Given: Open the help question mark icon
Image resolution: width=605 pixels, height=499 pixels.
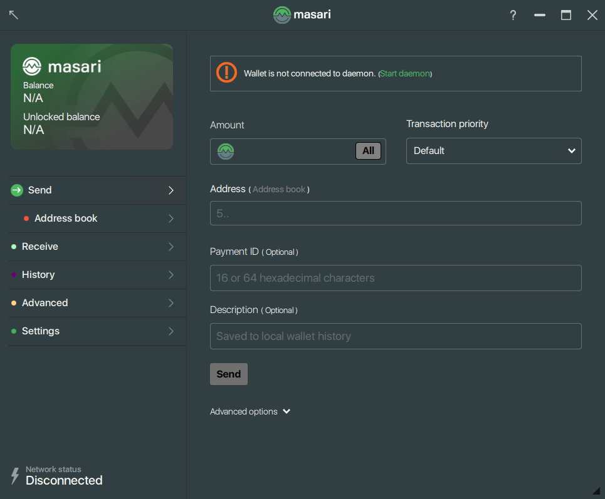Looking at the screenshot, I should point(513,14).
